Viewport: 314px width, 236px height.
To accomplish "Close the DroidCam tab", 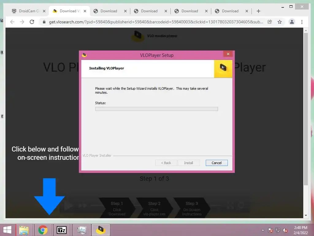I will tap(44, 11).
